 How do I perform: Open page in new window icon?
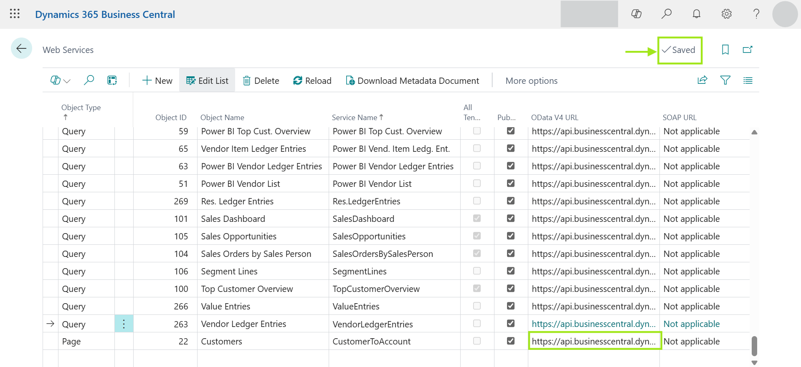747,50
